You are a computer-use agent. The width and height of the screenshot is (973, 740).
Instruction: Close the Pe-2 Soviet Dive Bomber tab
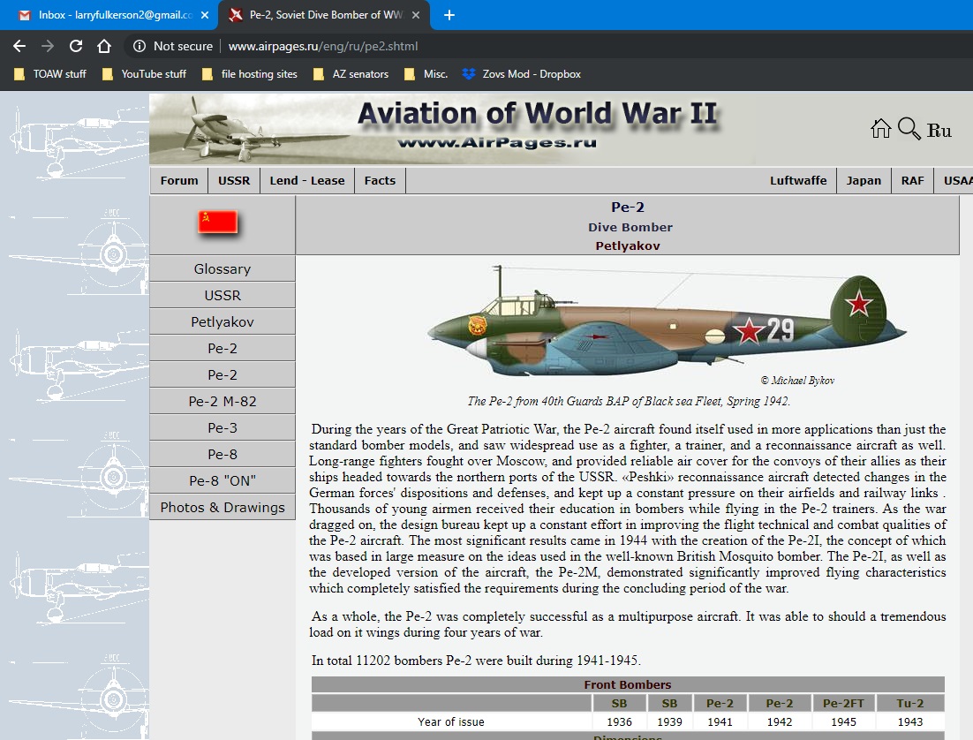pos(416,15)
